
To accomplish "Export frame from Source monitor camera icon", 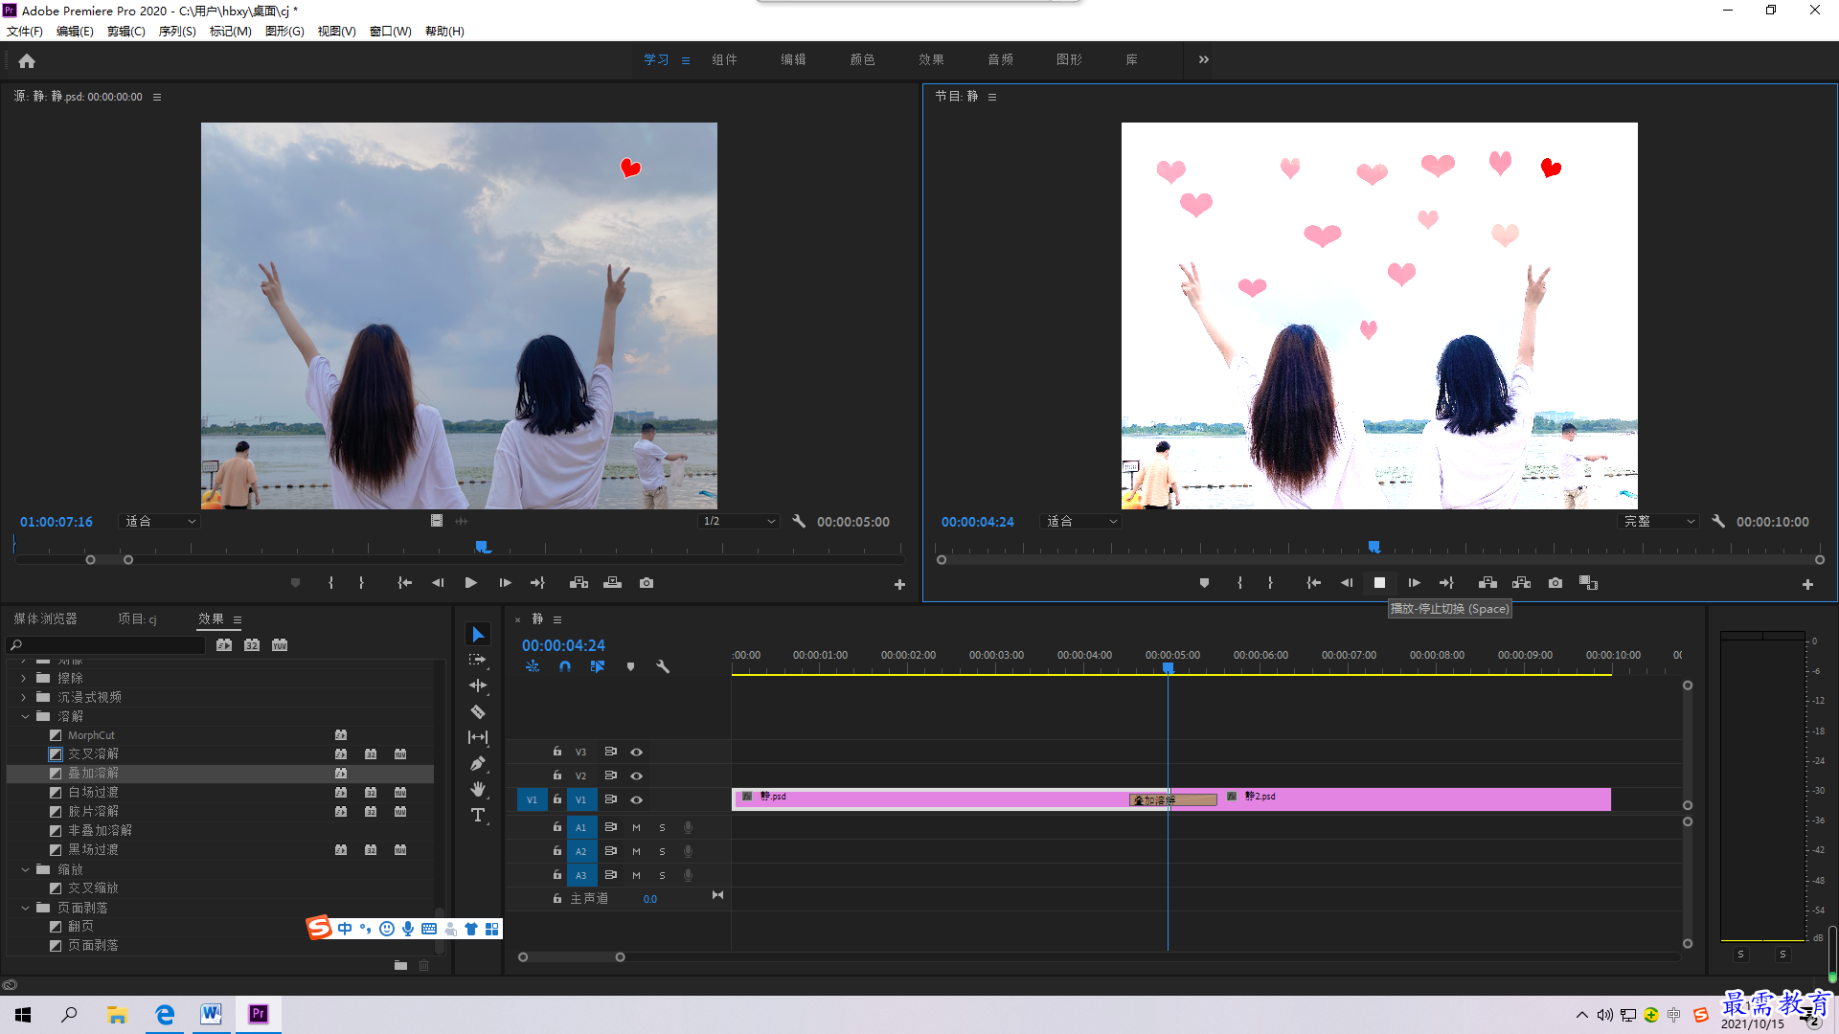I will coord(647,583).
